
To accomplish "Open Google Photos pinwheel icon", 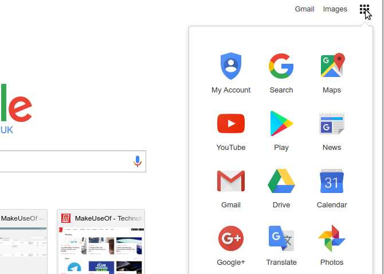I will tap(332, 238).
